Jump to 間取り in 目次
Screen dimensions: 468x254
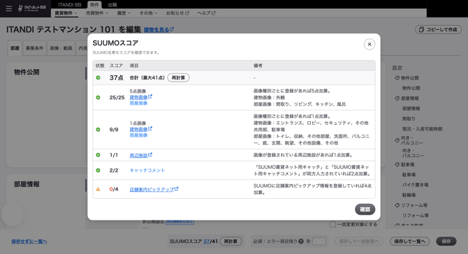(x=409, y=119)
